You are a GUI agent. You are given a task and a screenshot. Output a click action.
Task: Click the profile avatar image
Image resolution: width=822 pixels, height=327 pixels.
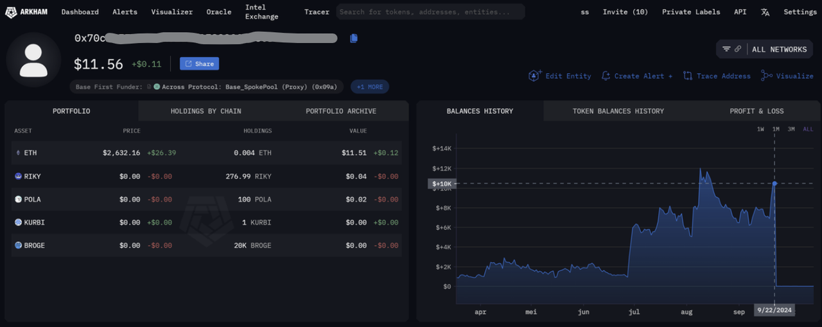33,60
